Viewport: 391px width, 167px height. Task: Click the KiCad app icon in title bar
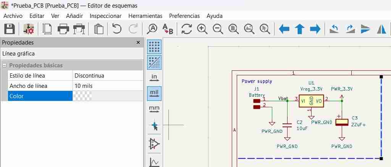tap(5, 5)
